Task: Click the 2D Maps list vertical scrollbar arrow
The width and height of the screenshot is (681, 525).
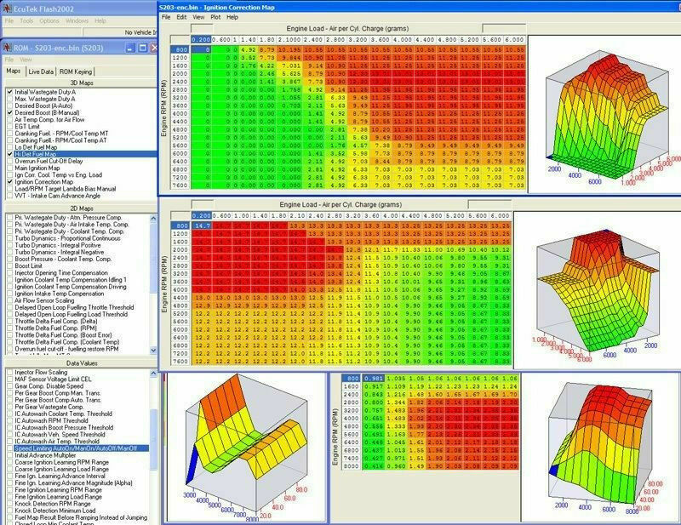Action: click(x=152, y=218)
